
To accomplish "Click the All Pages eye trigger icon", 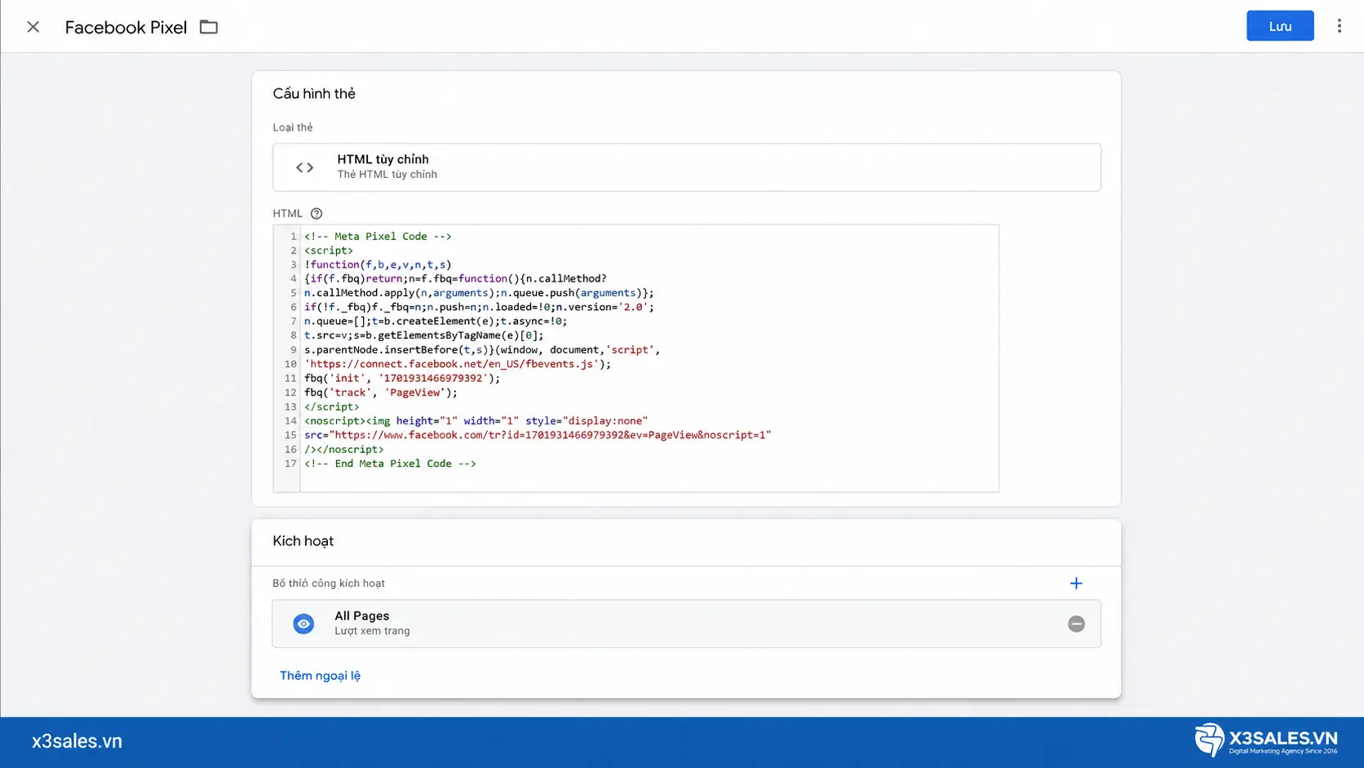I will pos(303,624).
